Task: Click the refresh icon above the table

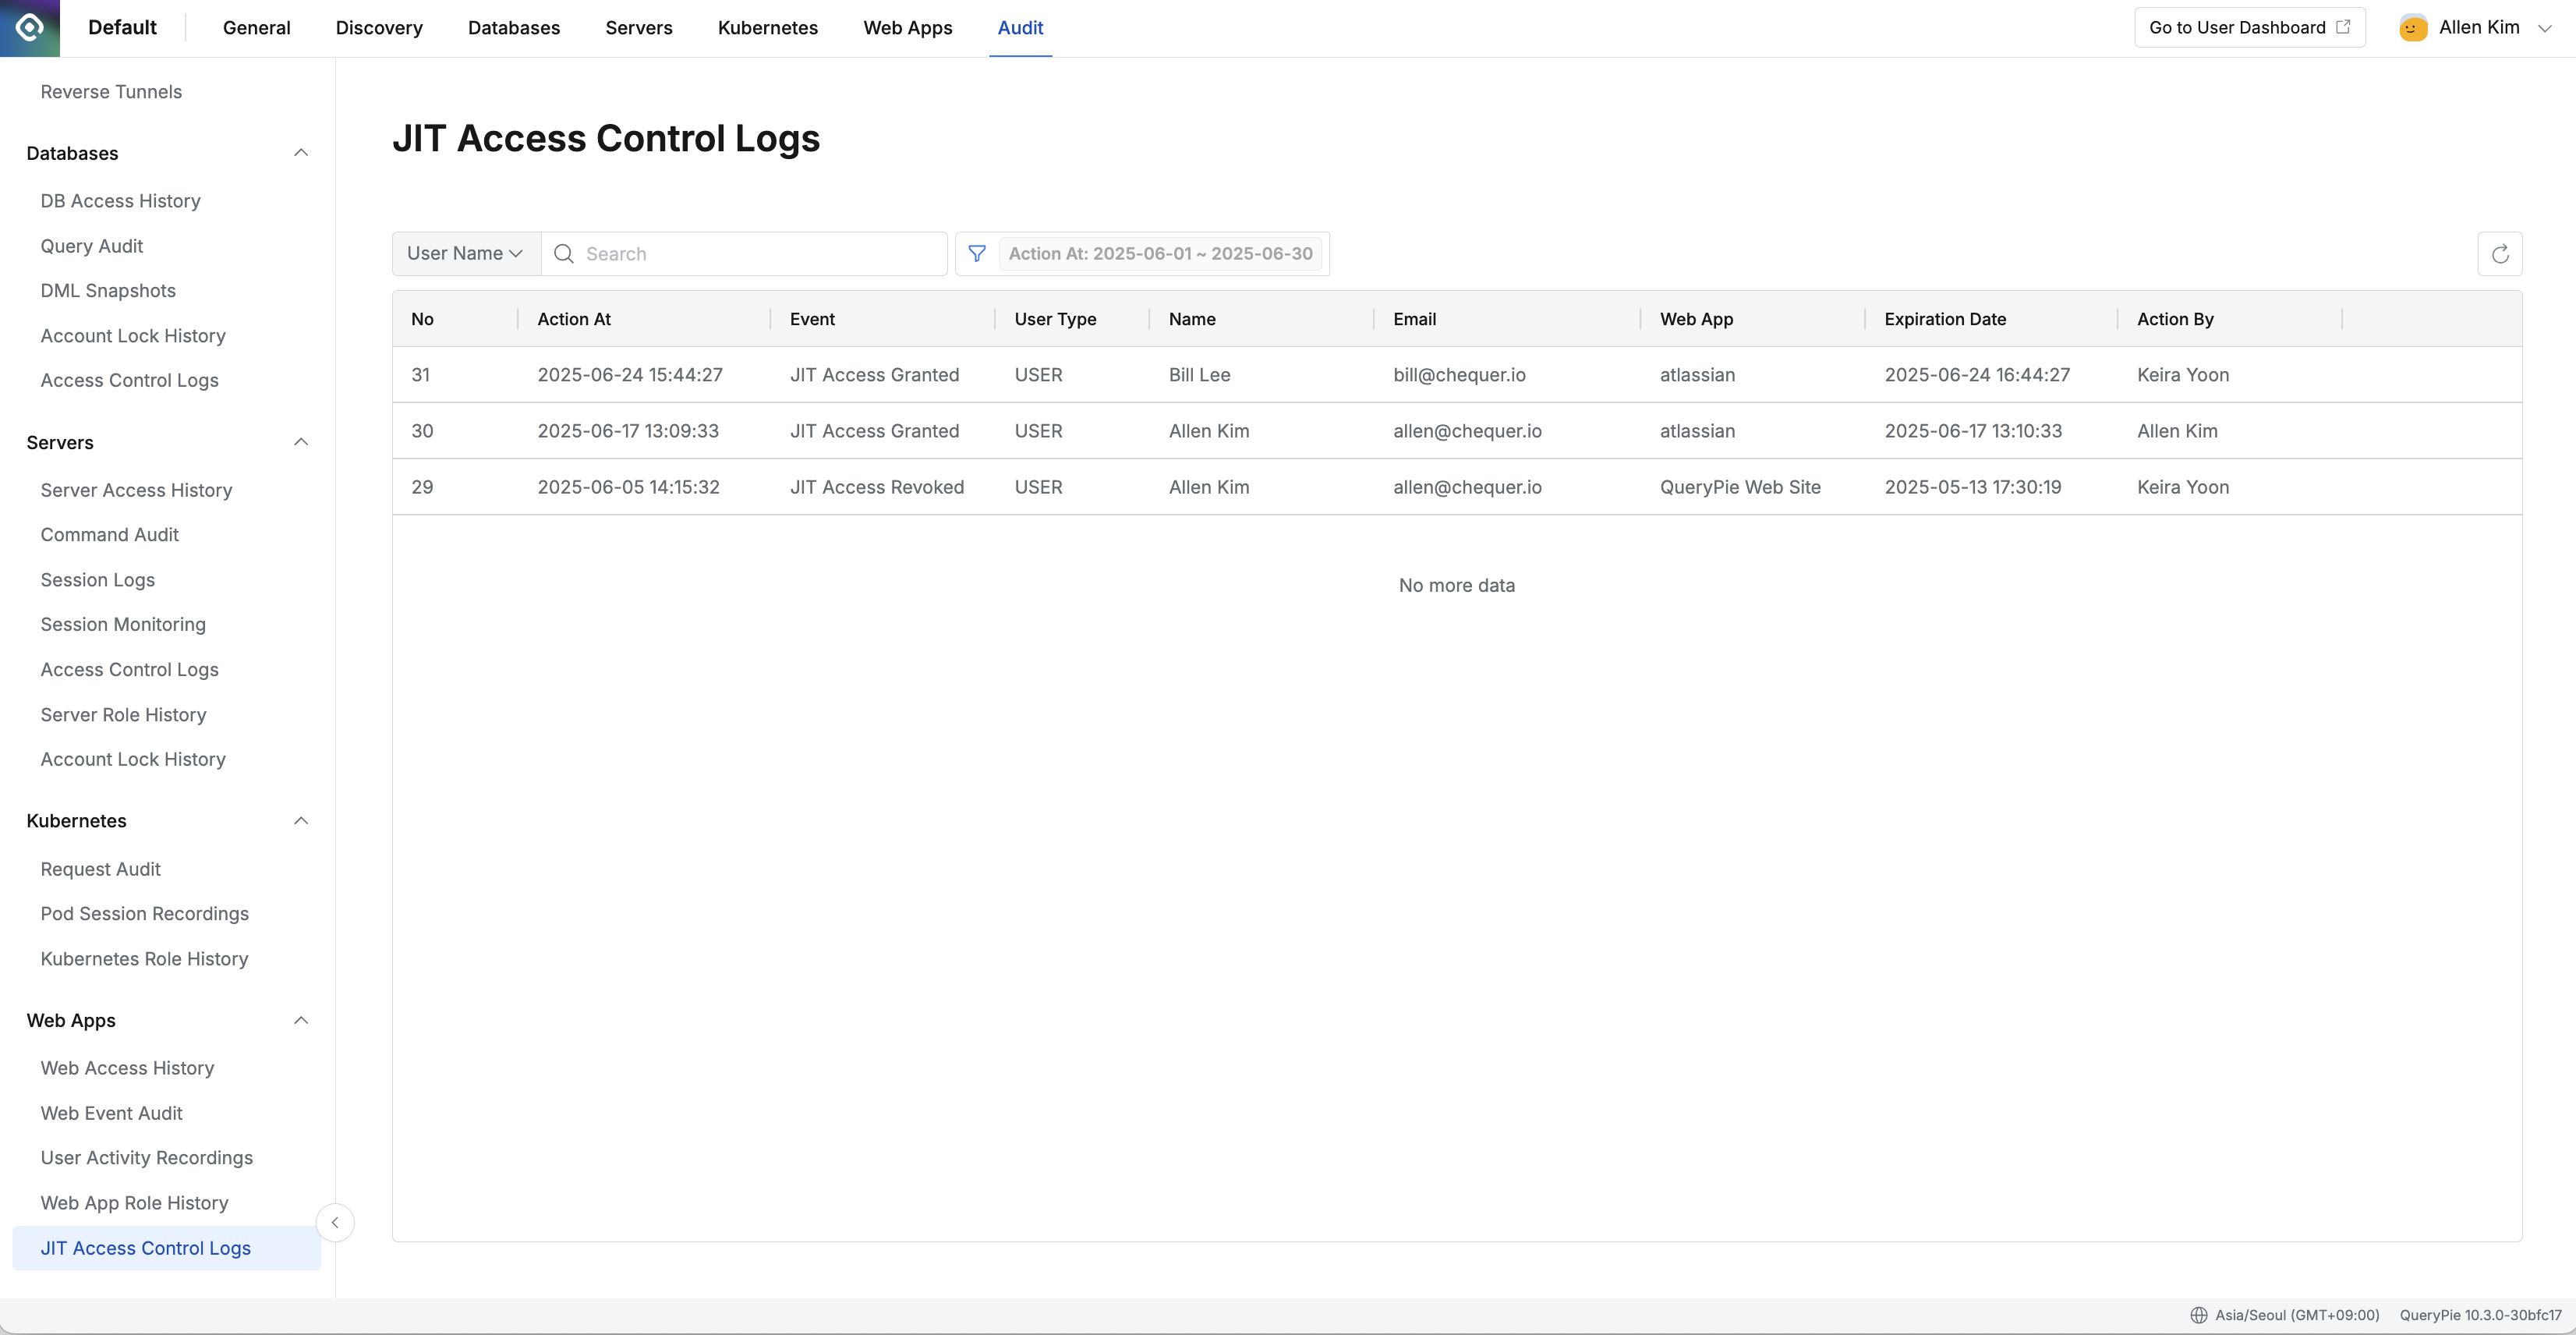Action: 2500,253
